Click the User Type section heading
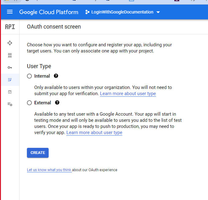This screenshot has width=208, height=200. [39, 66]
